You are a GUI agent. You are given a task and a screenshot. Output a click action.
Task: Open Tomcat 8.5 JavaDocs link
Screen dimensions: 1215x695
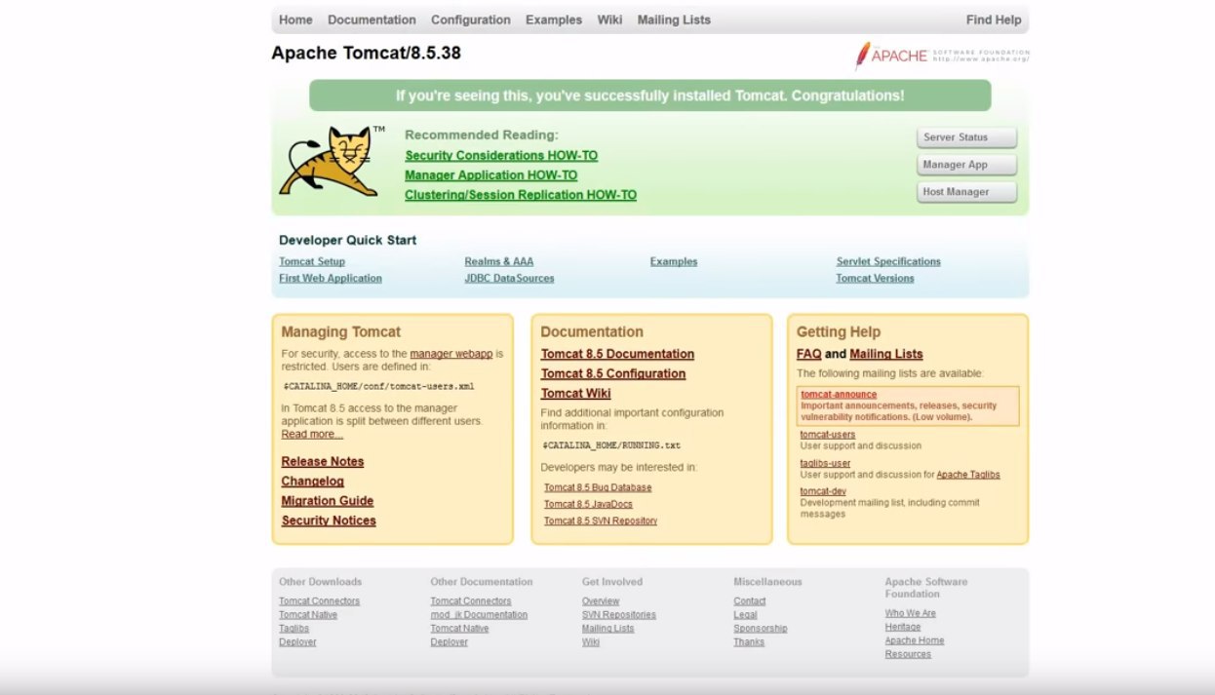pyautogui.click(x=588, y=504)
